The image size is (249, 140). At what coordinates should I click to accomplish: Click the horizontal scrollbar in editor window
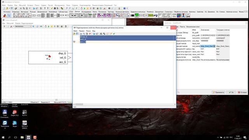pos(124,104)
